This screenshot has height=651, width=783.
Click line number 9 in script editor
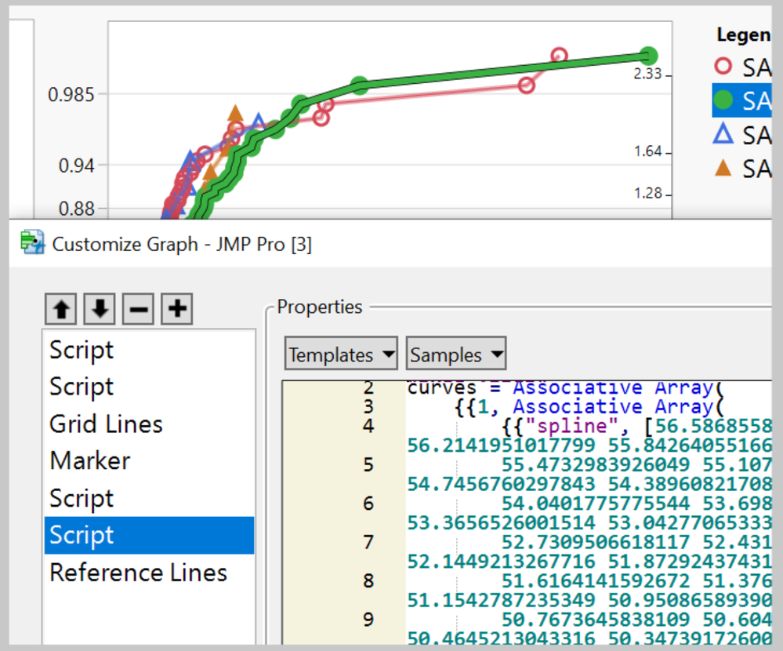[x=368, y=620]
